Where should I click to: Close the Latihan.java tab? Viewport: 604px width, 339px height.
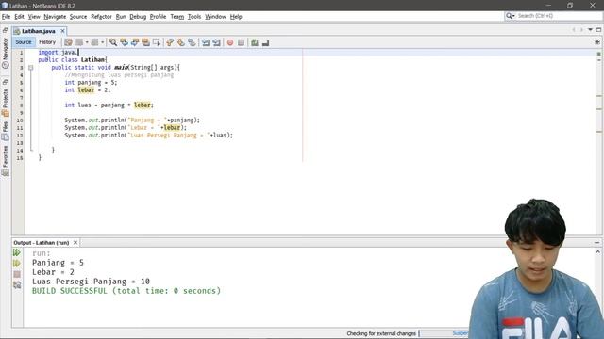[x=62, y=31]
